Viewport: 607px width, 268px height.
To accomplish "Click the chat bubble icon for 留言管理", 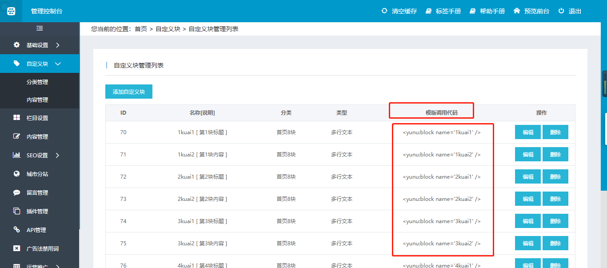I will pos(16,192).
